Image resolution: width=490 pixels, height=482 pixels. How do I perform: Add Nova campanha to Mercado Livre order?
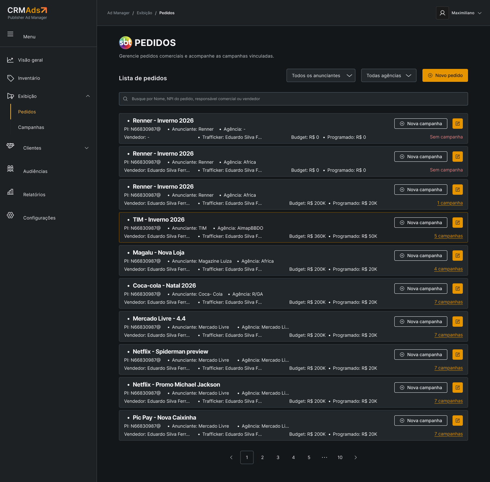[421, 322]
